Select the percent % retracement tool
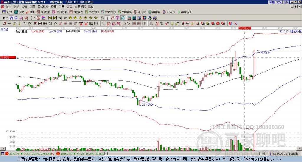Screen dimensions: 302x162 pos(162,24)
